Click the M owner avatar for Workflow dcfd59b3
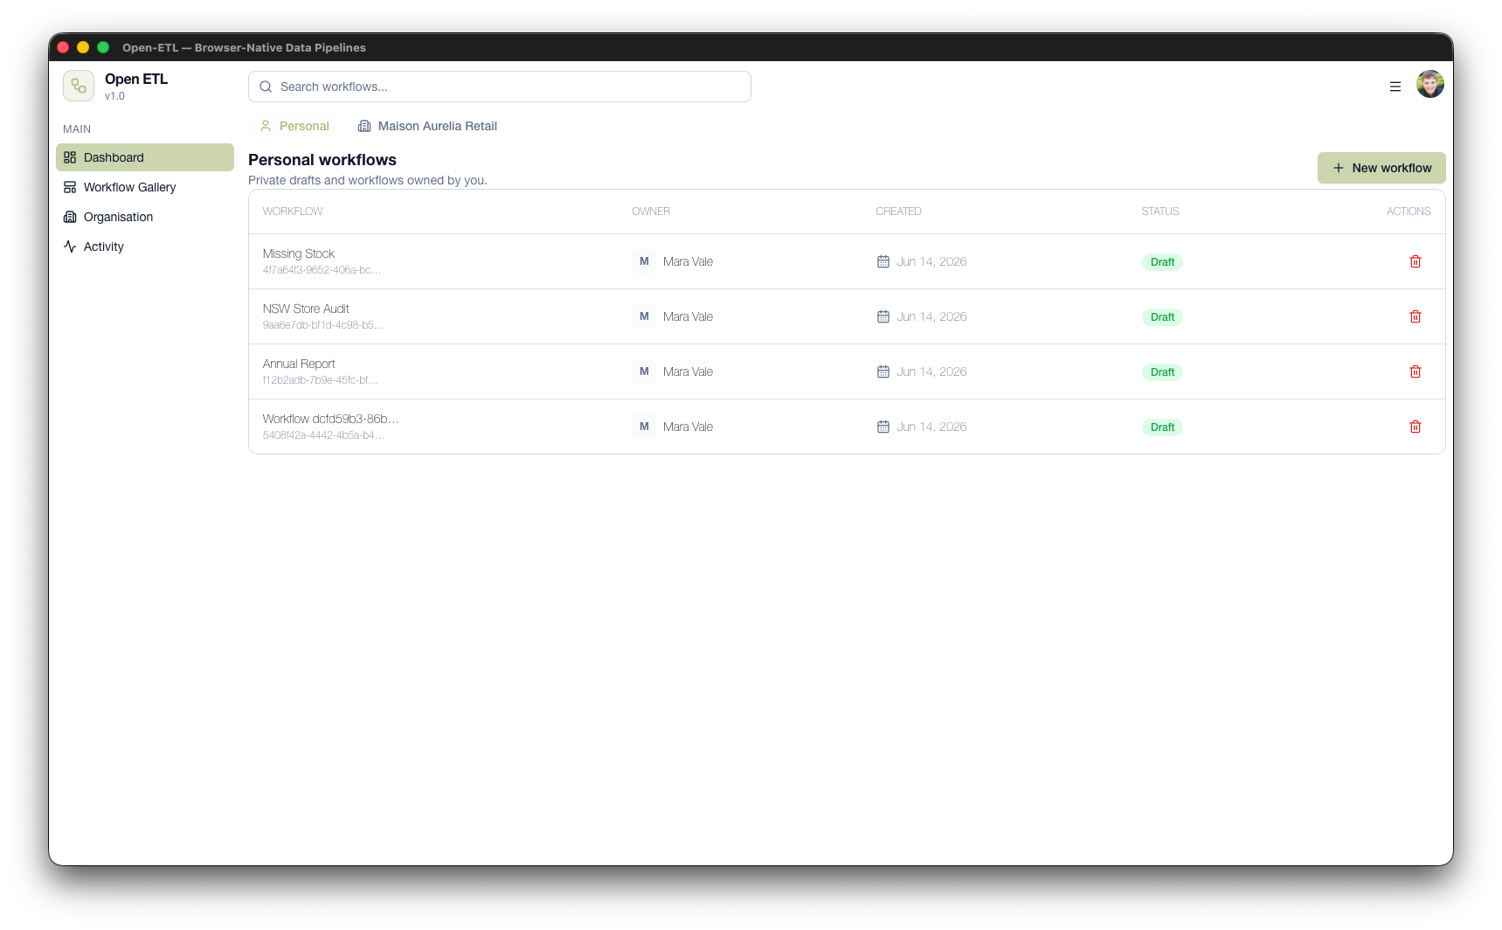This screenshot has height=930, width=1502. [644, 427]
